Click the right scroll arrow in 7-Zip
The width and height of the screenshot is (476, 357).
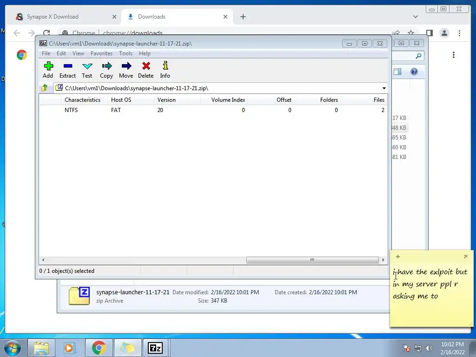pyautogui.click(x=383, y=260)
